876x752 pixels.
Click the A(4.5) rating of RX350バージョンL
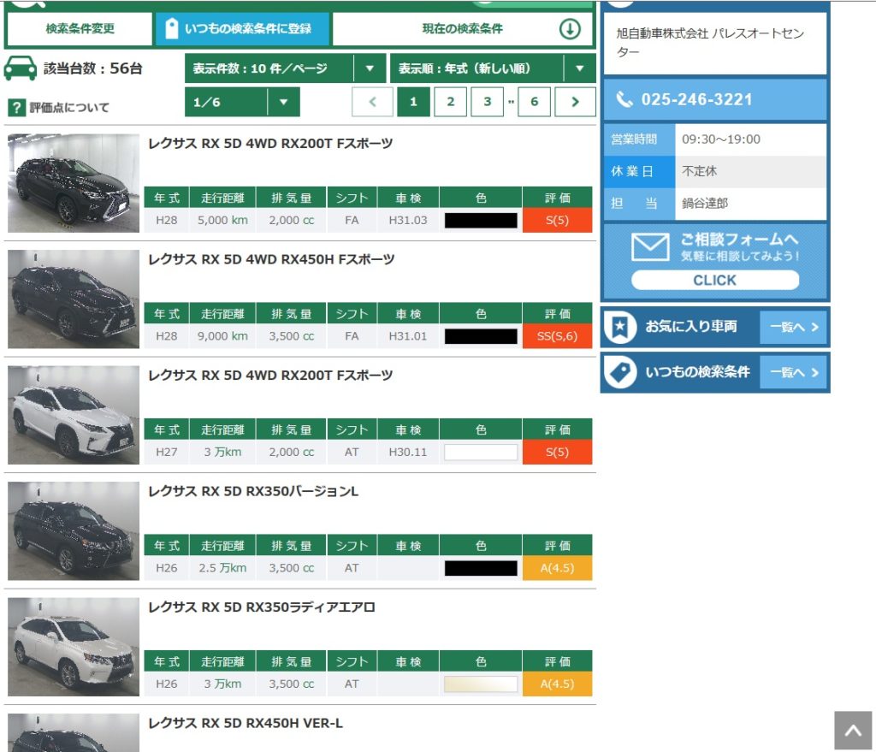pos(557,568)
